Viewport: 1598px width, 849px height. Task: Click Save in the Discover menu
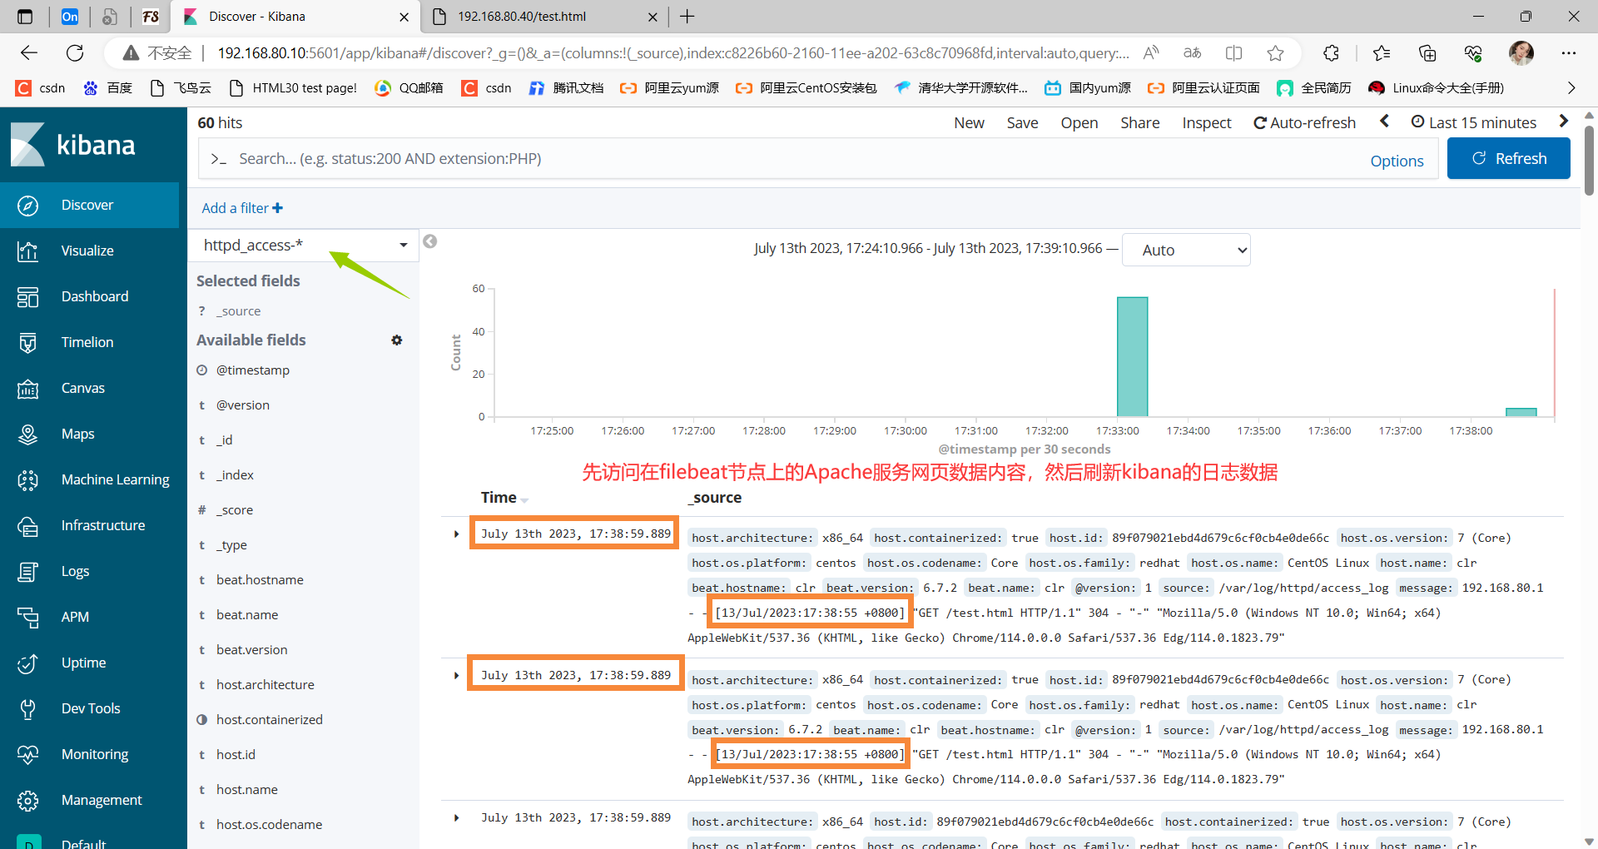click(1022, 123)
